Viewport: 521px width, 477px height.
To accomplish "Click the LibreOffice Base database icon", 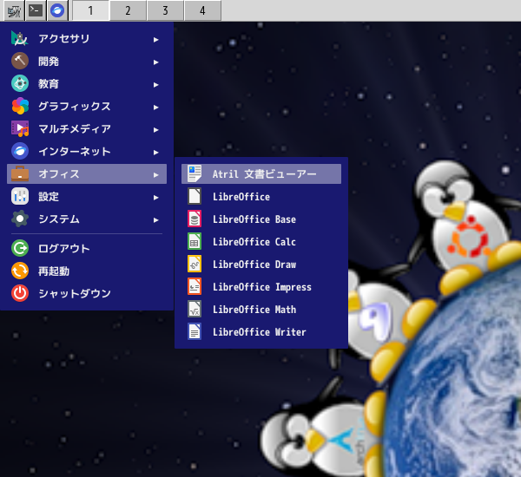I will [x=194, y=219].
